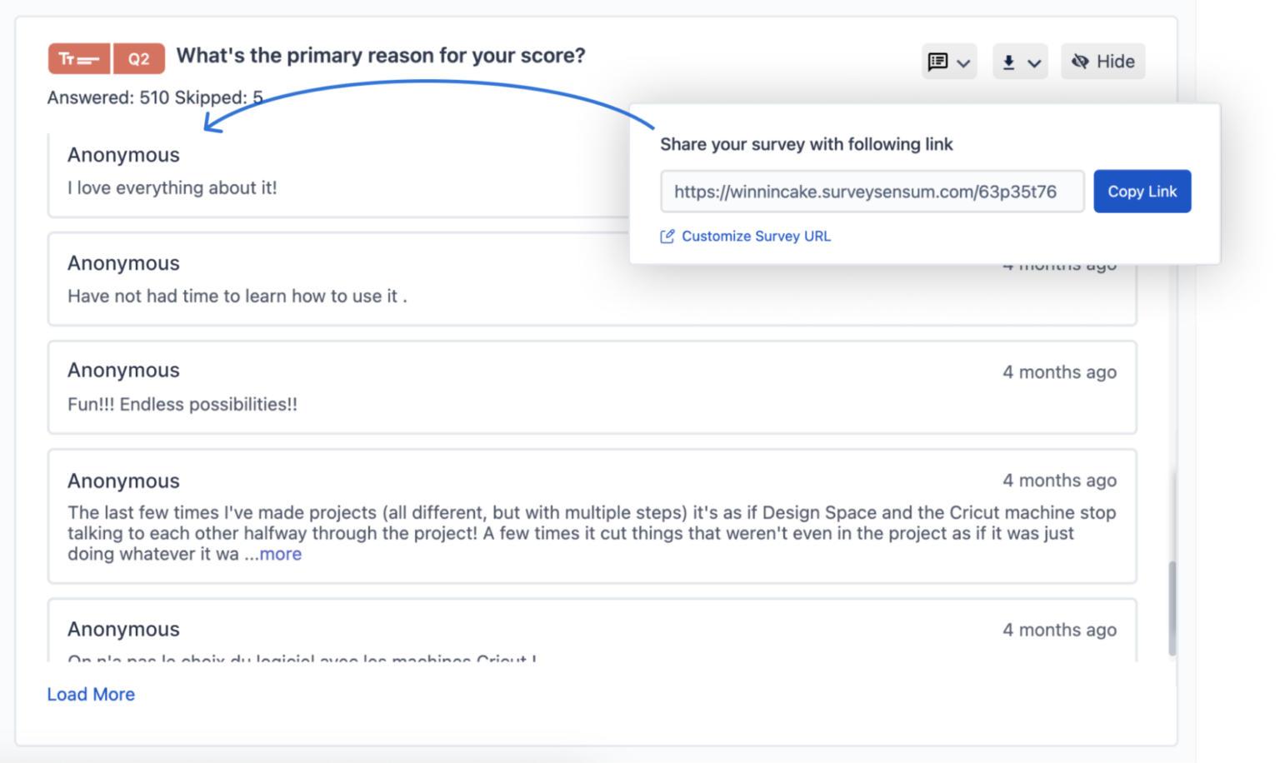Click the text question type icon
This screenshot has height=763, width=1280.
tap(79, 58)
